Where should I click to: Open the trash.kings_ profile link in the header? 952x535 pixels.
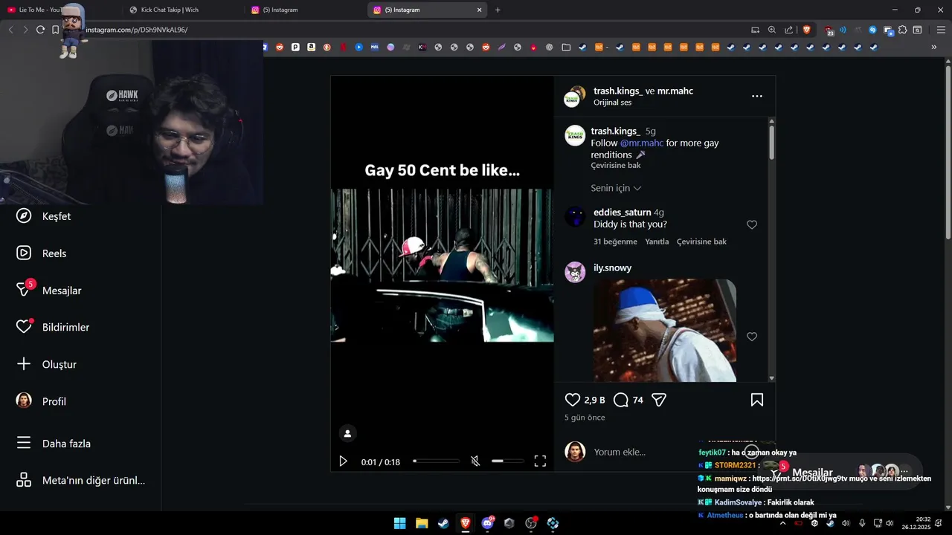(618, 91)
